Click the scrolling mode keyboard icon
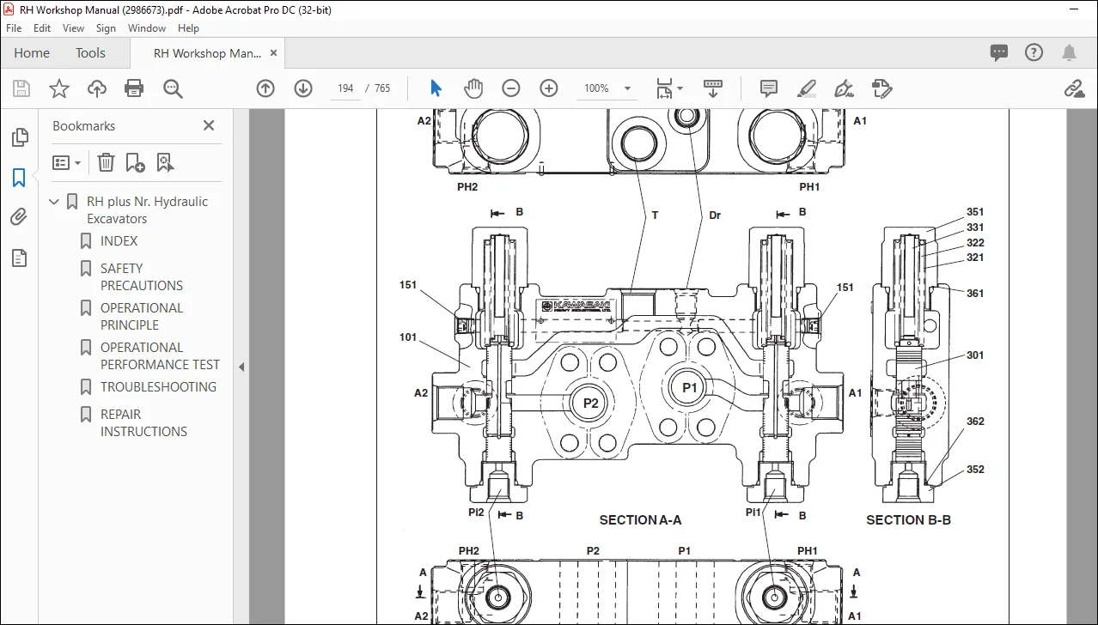This screenshot has height=625, width=1098. pyautogui.click(x=713, y=88)
